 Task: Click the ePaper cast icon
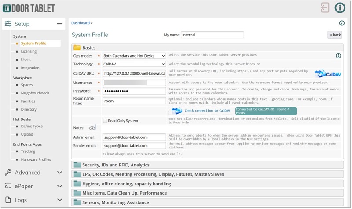[x=8, y=186]
